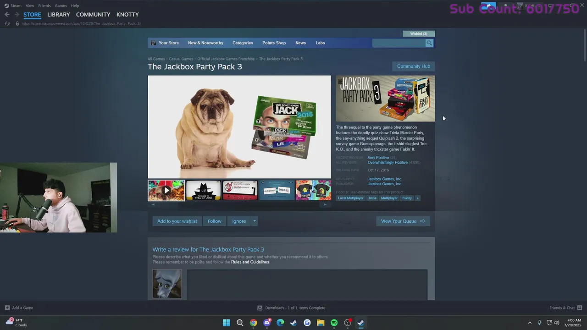The image size is (587, 330).
Task: Launch Google Chrome from taskbar
Action: tap(253, 323)
